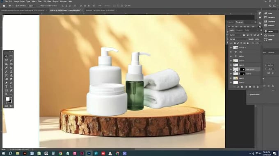Open the File menu
This screenshot has width=279, height=156.
(x=6, y=1)
